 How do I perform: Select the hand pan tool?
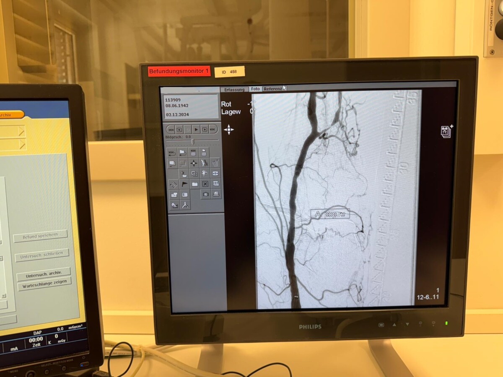tap(205, 173)
